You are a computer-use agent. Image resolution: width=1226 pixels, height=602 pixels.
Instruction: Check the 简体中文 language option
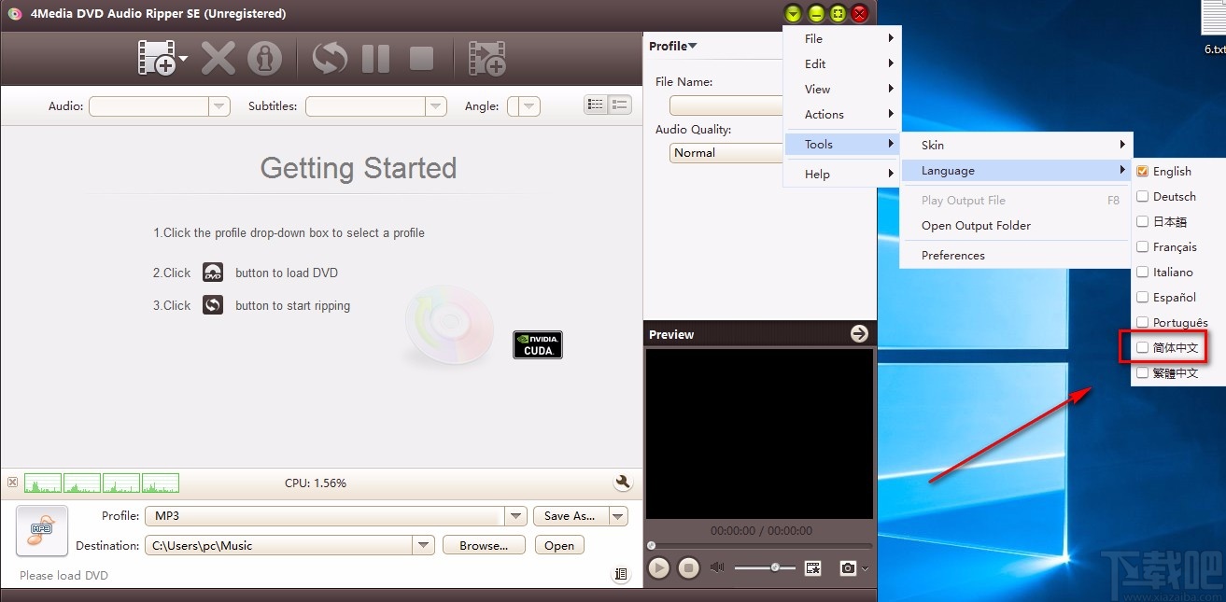pyautogui.click(x=1142, y=347)
